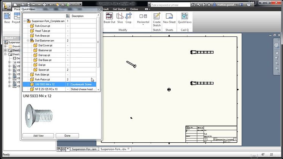Open the quick access toolbar customize dropdown arrow
This screenshot has height=159, width=283.
pos(80,4)
